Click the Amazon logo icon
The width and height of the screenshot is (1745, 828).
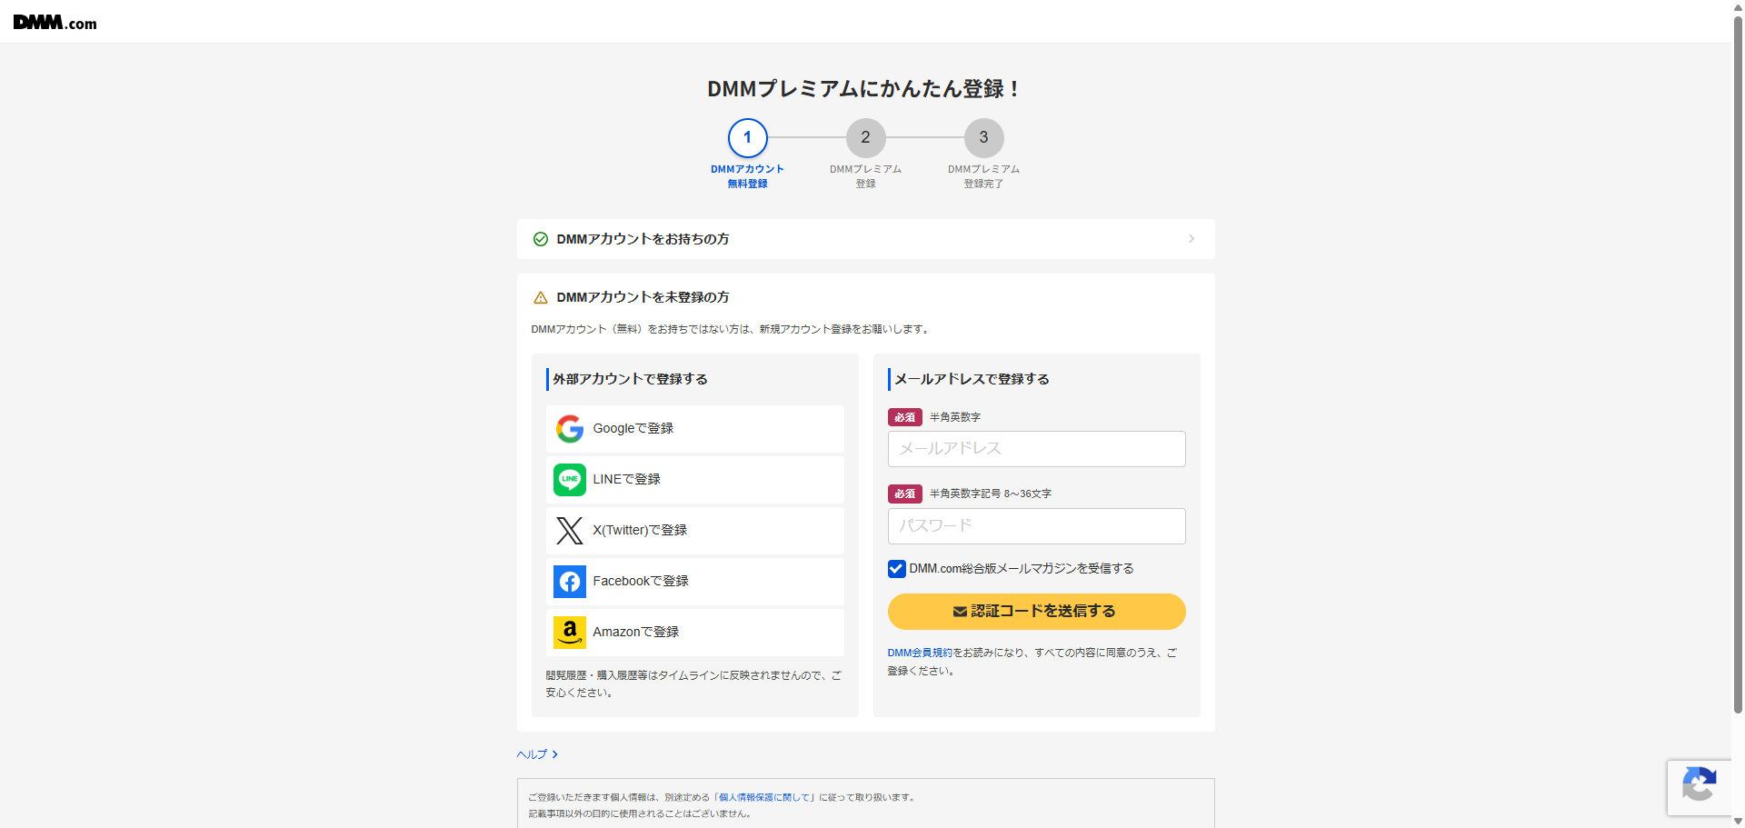tap(570, 633)
